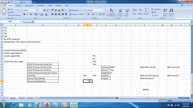193x108 pixels.
Task: Open Format as Table gallery
Action: click(x=120, y=12)
